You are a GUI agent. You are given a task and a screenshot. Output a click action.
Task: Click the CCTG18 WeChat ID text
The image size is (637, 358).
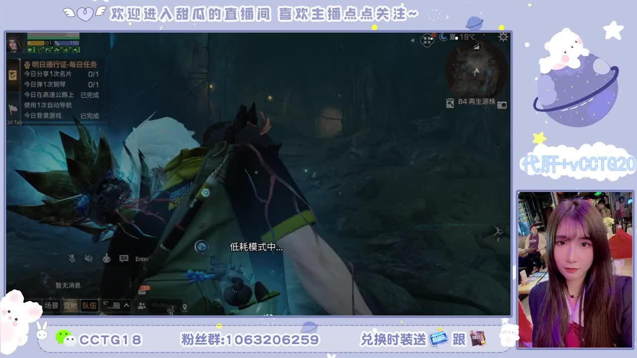(110, 340)
